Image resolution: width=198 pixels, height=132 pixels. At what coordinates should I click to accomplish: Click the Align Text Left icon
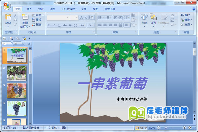tap(100, 25)
